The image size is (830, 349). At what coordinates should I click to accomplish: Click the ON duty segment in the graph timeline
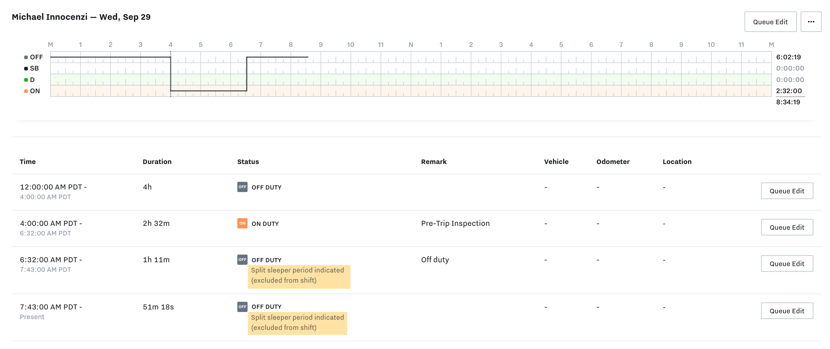pos(208,91)
